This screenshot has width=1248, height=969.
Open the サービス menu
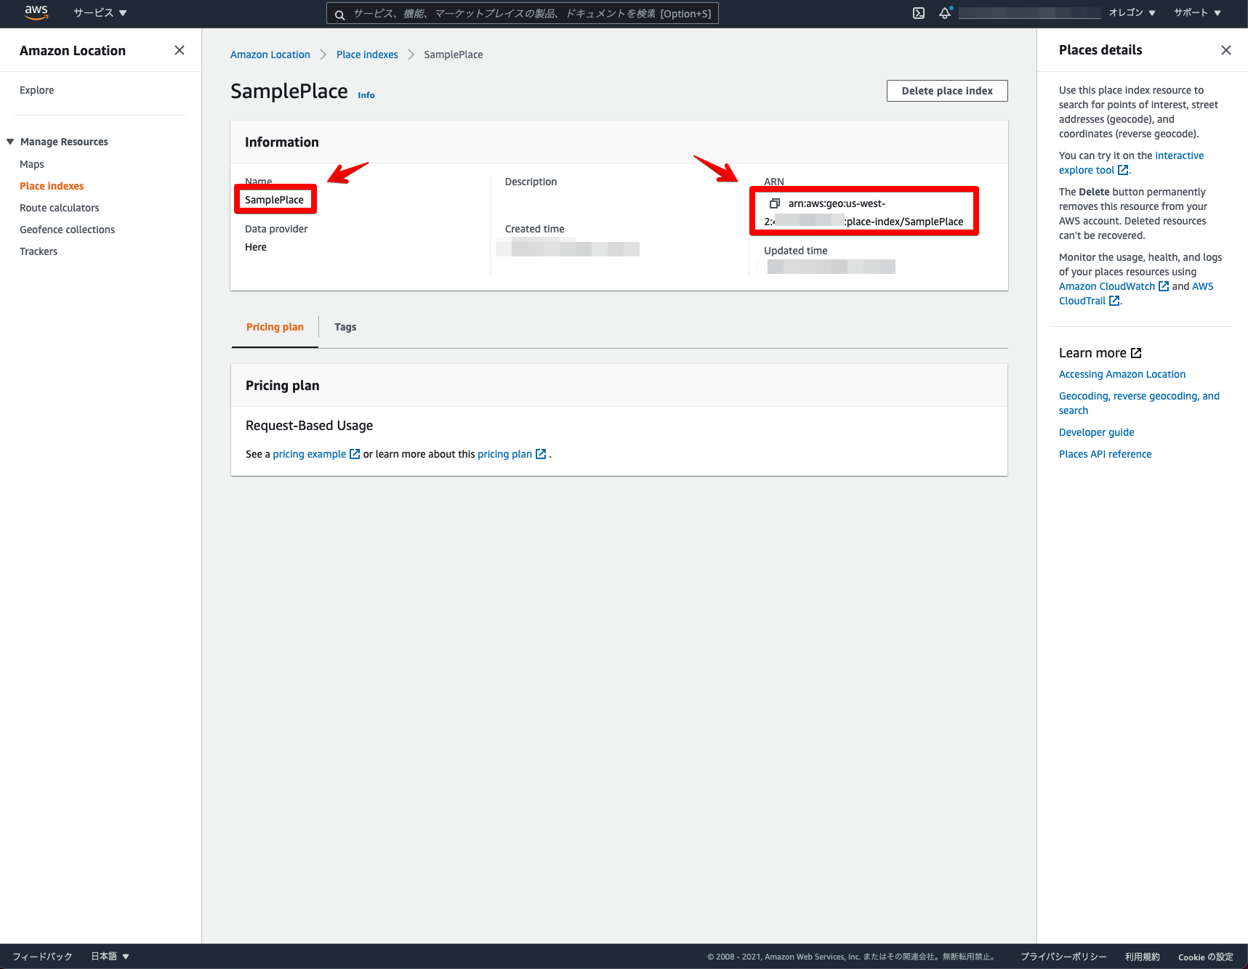[100, 12]
